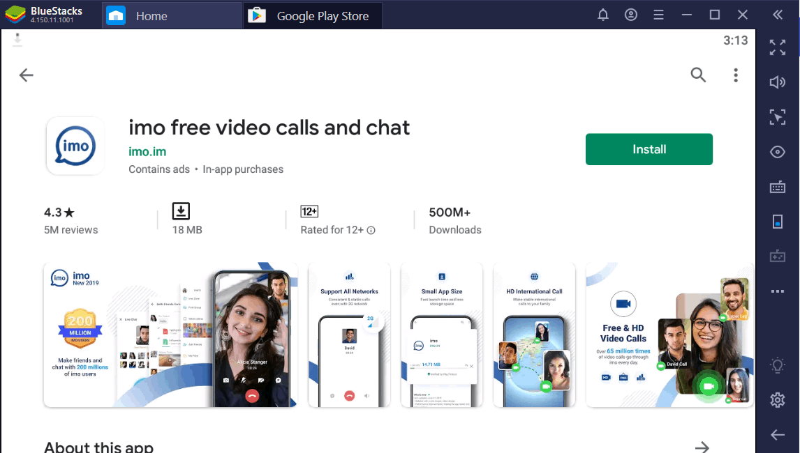Switch to the Google Play Store tab
Viewport: 800px width, 453px height.
[312, 16]
